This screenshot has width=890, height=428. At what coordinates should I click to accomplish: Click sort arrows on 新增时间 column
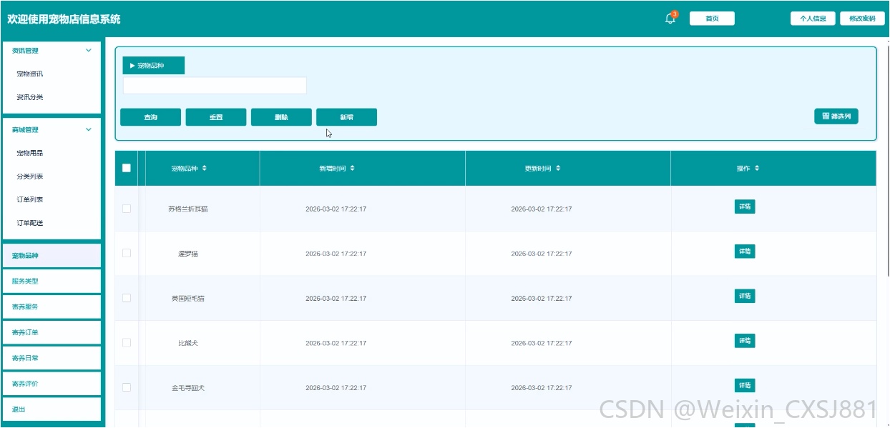click(352, 169)
